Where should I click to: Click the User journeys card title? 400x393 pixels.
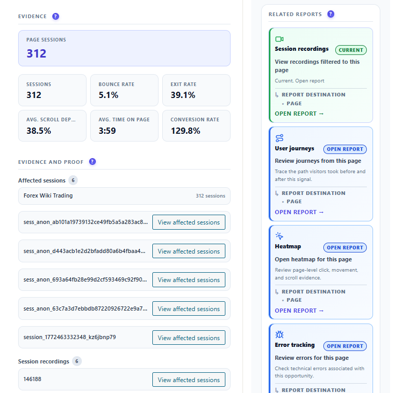coord(294,148)
